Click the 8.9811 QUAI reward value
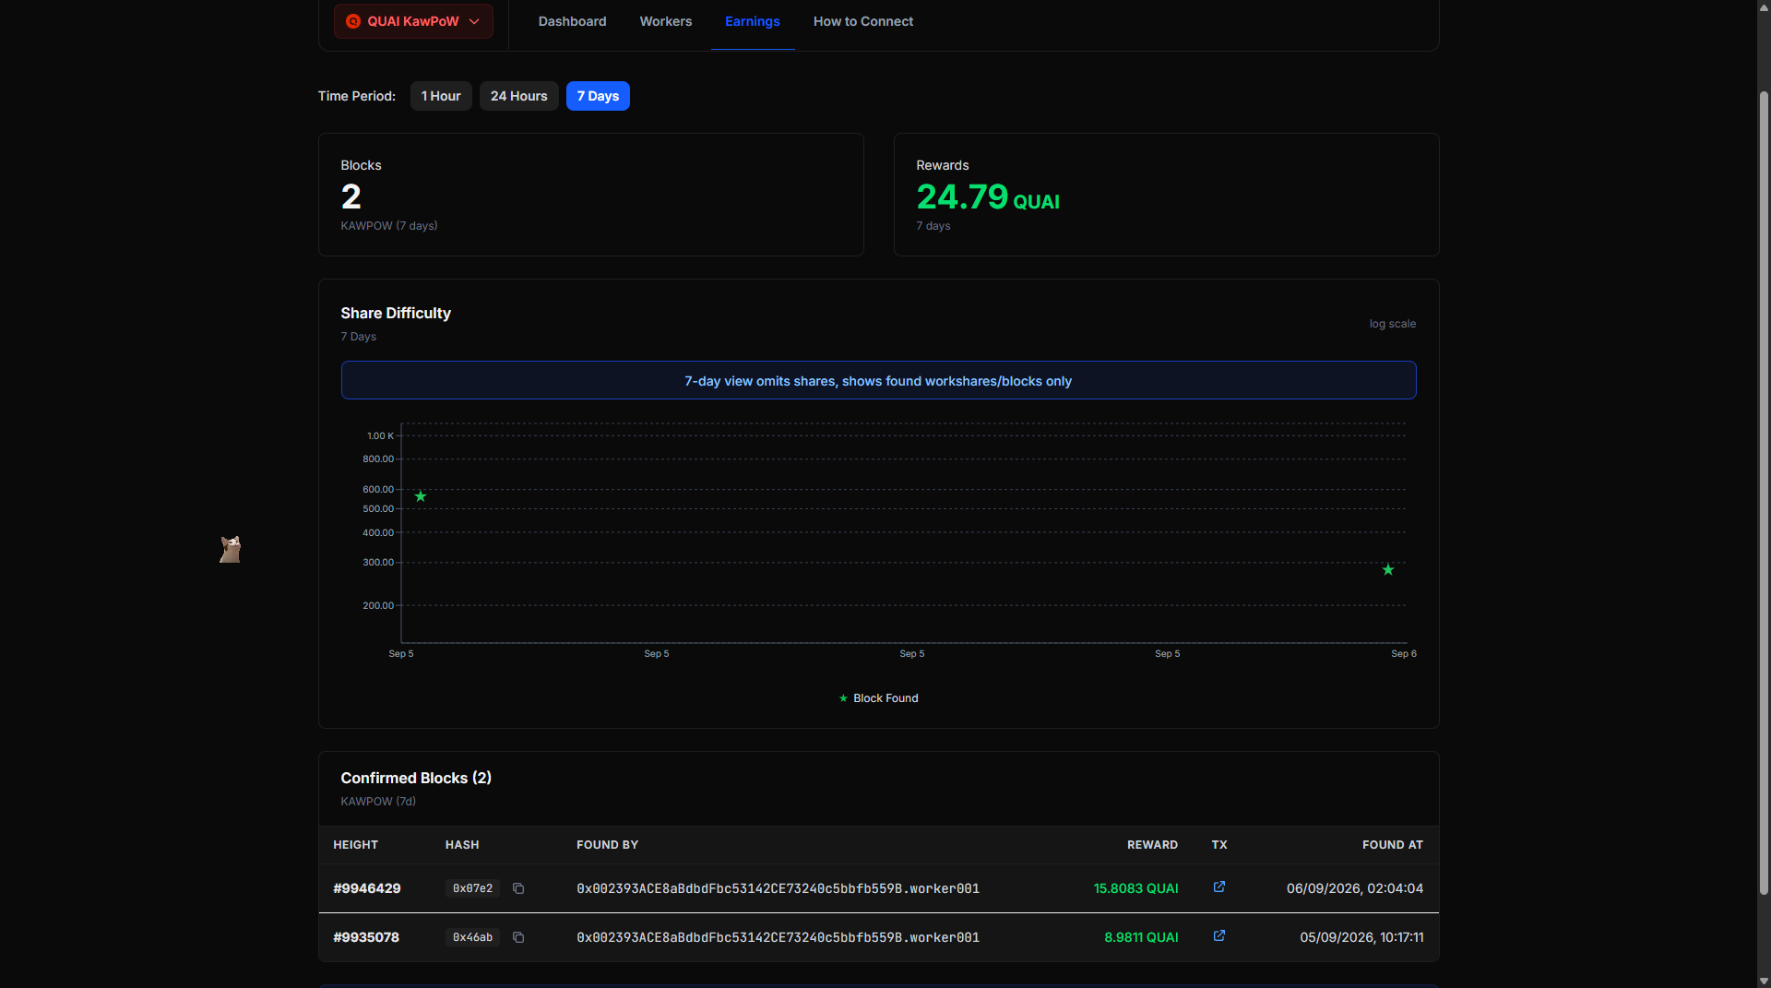The image size is (1771, 988). (x=1141, y=937)
